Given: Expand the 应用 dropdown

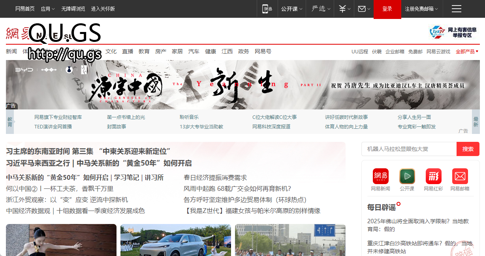Looking at the screenshot, I should click(48, 9).
